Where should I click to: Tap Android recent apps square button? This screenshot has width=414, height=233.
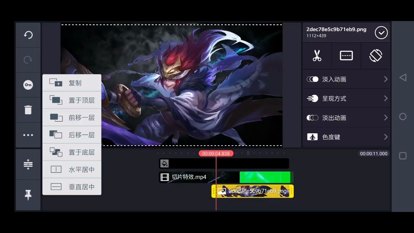click(x=403, y=156)
